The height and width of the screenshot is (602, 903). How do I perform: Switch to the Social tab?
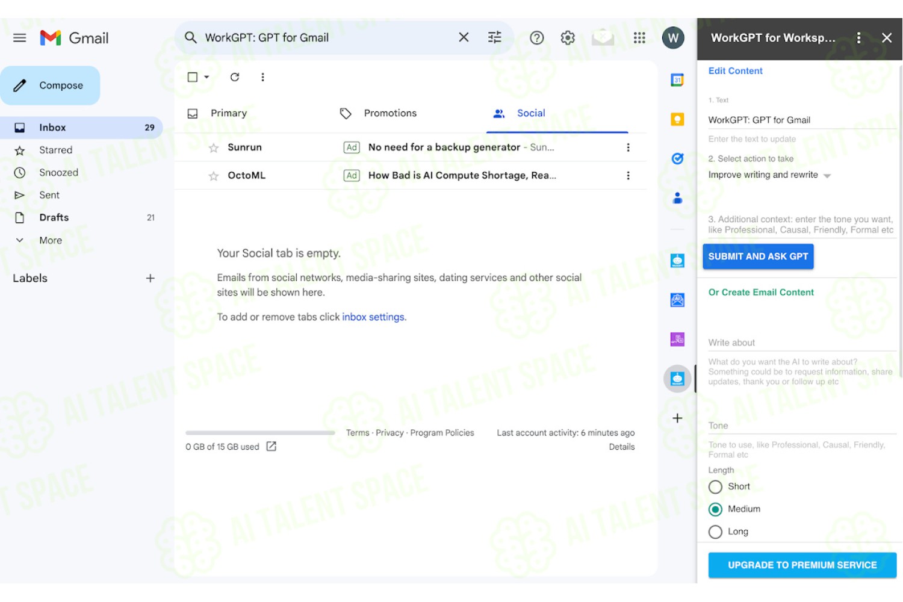tap(531, 113)
